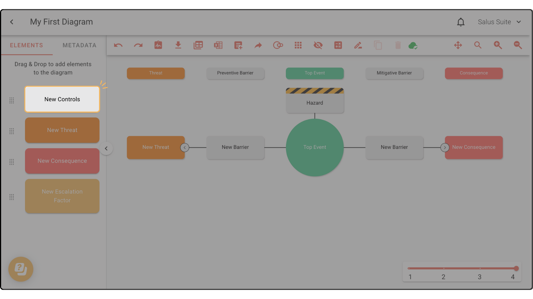Click the share arrow icon
This screenshot has width=533, height=299.
click(258, 45)
